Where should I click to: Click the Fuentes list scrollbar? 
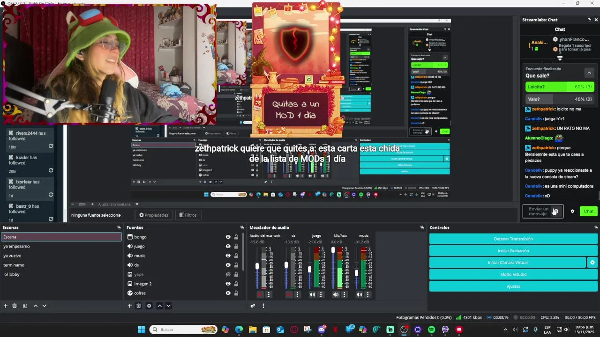click(243, 253)
